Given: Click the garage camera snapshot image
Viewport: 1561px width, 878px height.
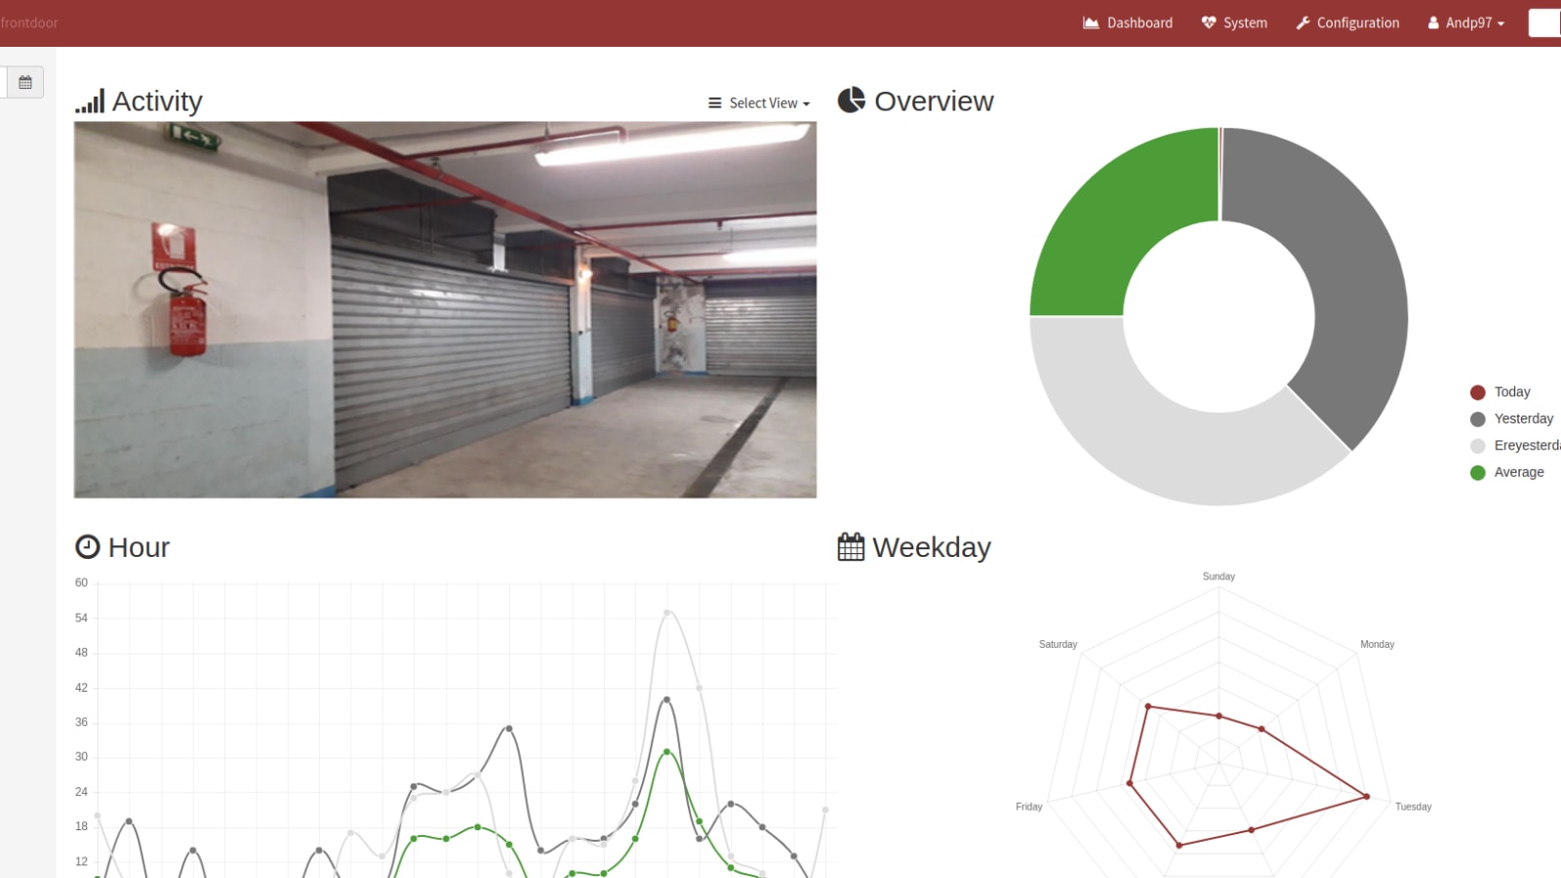Looking at the screenshot, I should 445,309.
